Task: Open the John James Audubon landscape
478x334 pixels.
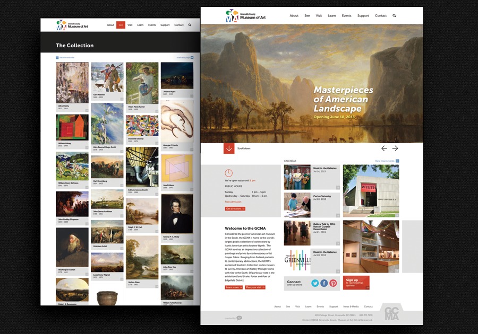Action: (x=107, y=199)
